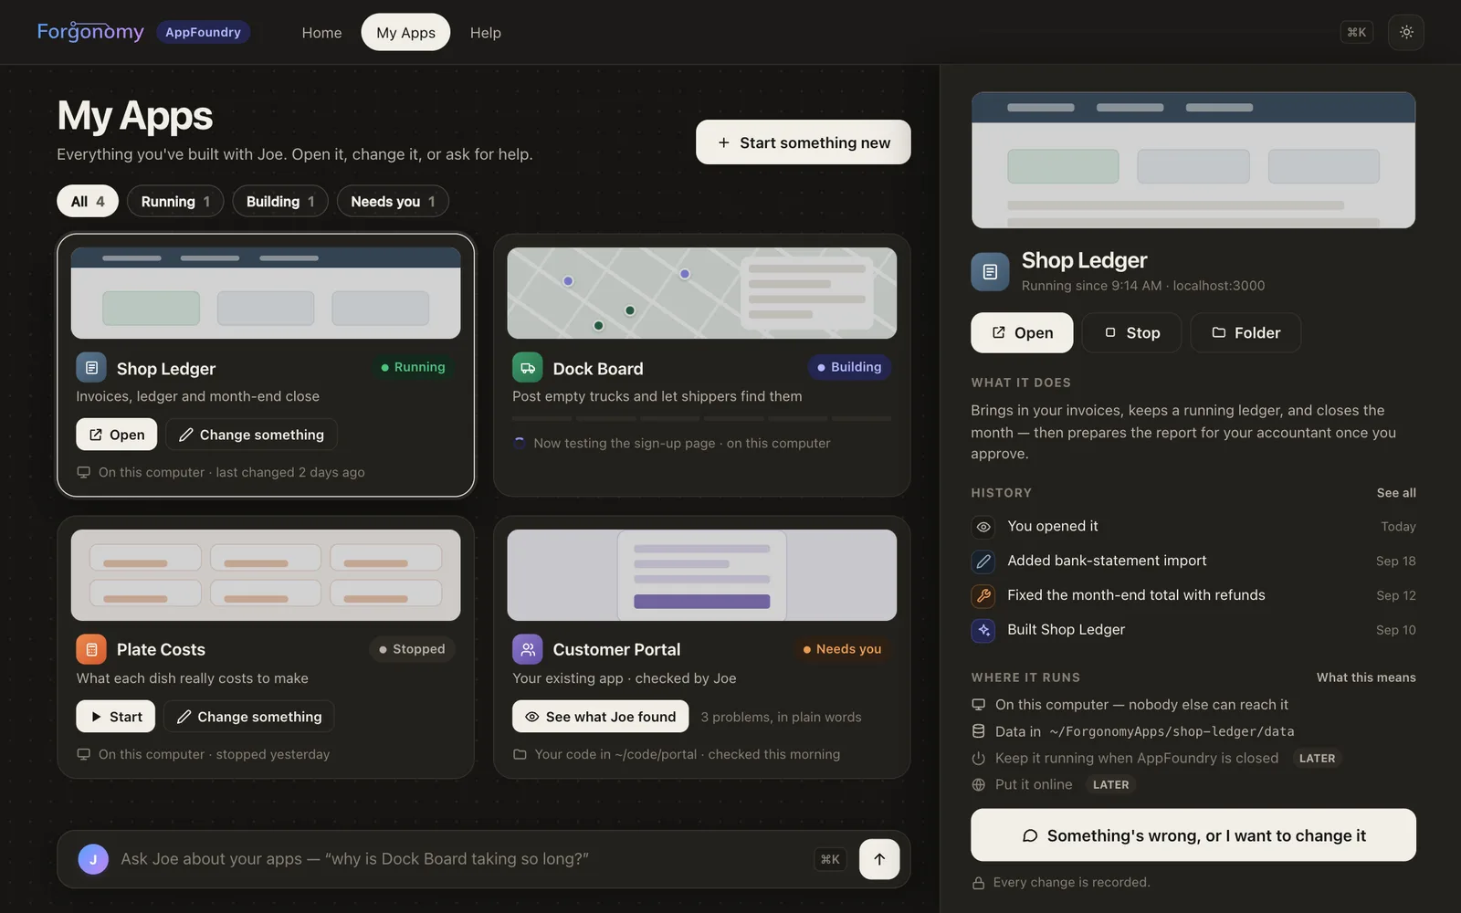Click the globe icon beside Put it online
The width and height of the screenshot is (1461, 913).
(979, 785)
